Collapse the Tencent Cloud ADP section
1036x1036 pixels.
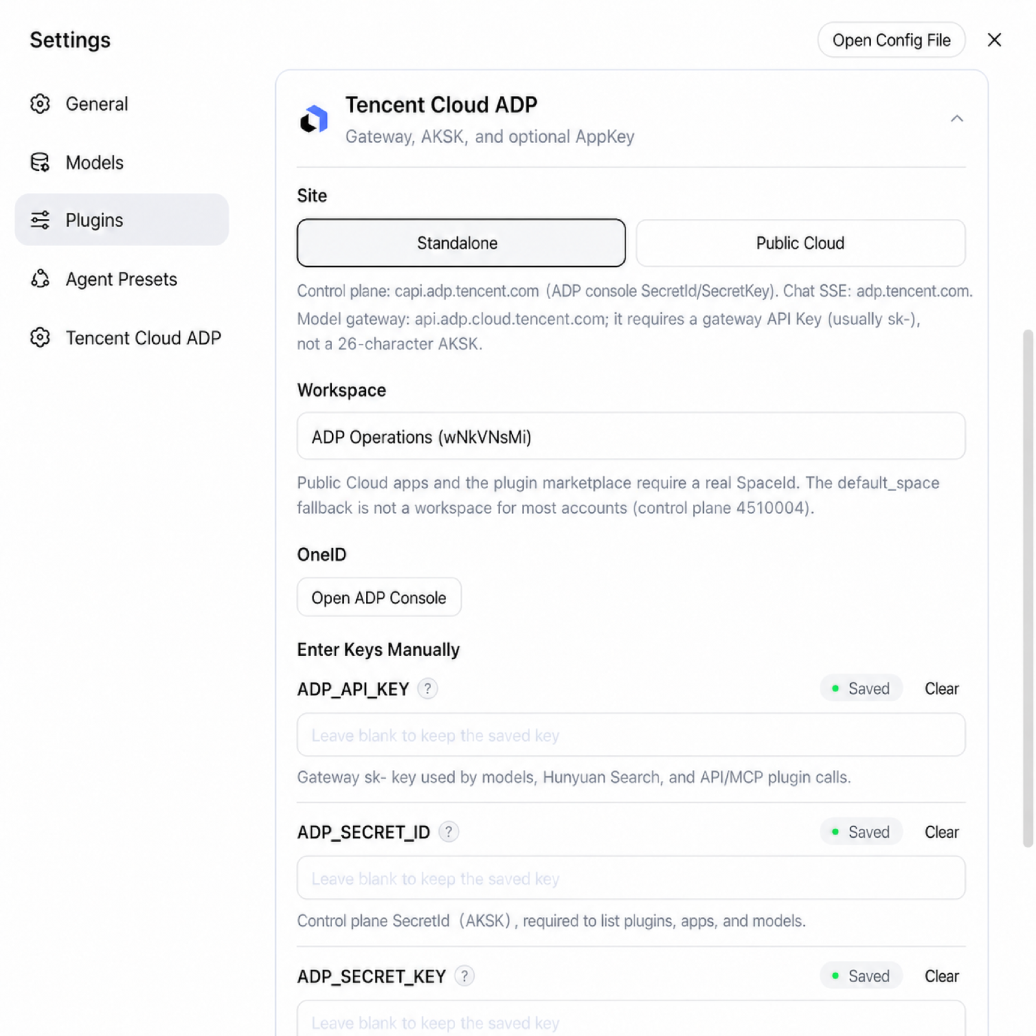click(x=956, y=118)
